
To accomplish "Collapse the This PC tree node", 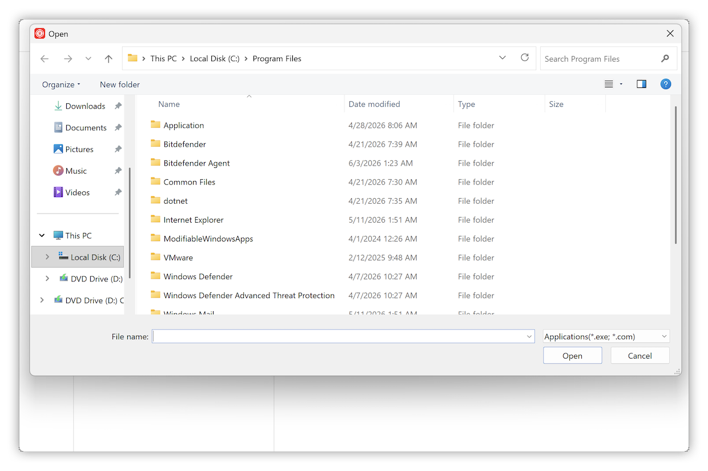I will pyautogui.click(x=42, y=236).
